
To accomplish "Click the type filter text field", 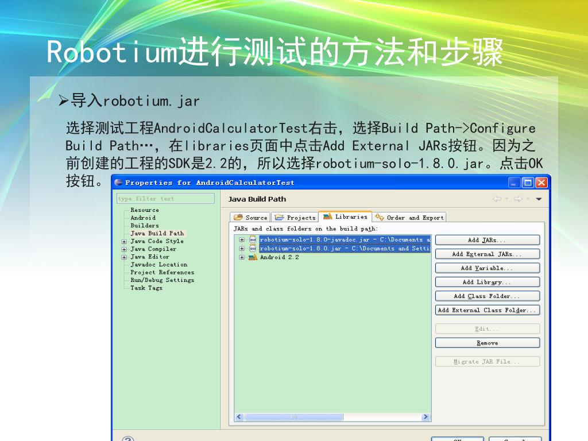I will (x=165, y=198).
